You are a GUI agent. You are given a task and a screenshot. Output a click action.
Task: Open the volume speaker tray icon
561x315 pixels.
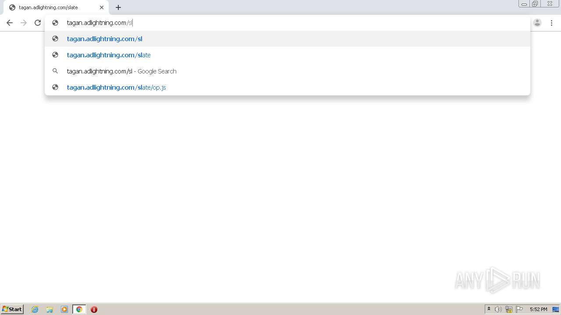pyautogui.click(x=498, y=309)
